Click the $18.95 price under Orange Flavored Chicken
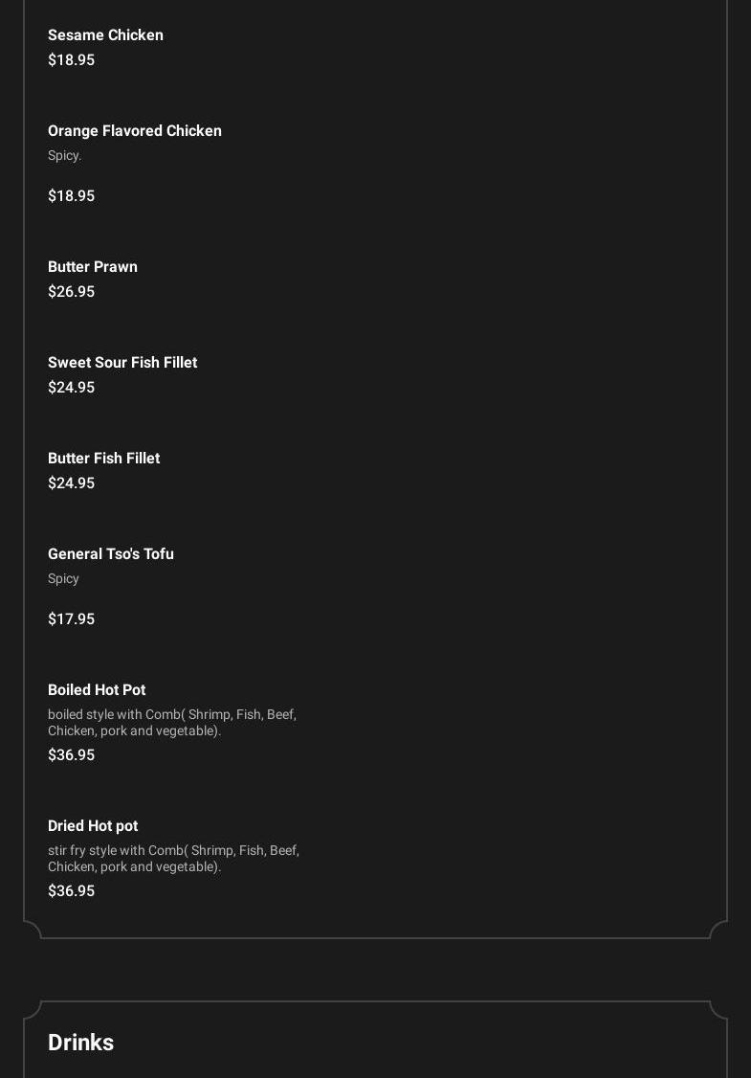Viewport: 751px width, 1078px height. [71, 196]
